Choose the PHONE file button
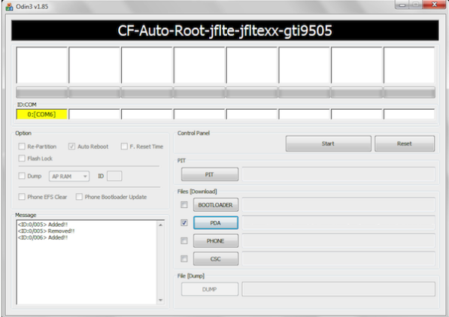 [x=216, y=241]
